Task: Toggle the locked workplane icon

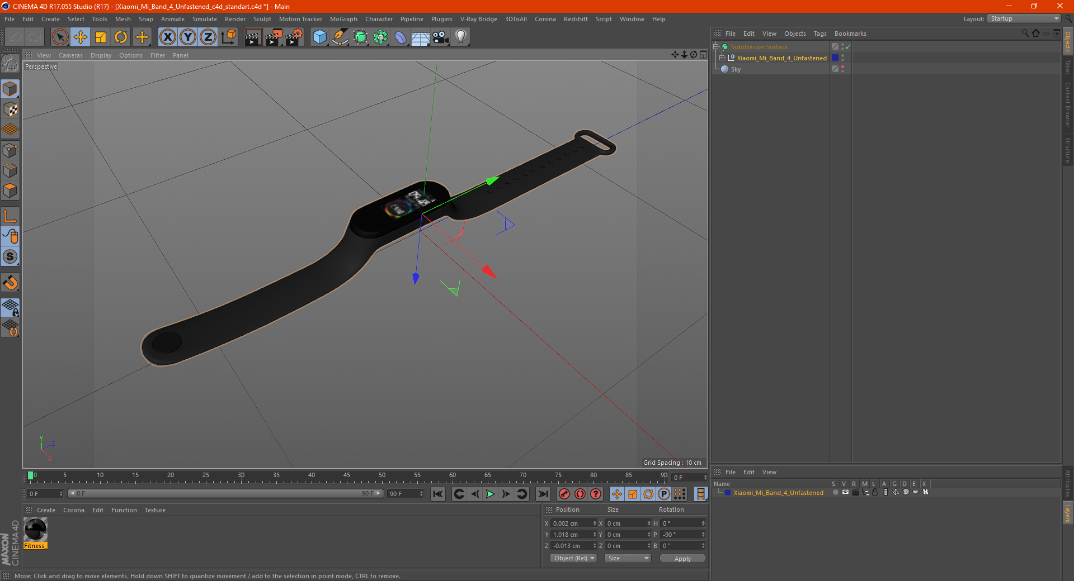Action: (x=10, y=307)
